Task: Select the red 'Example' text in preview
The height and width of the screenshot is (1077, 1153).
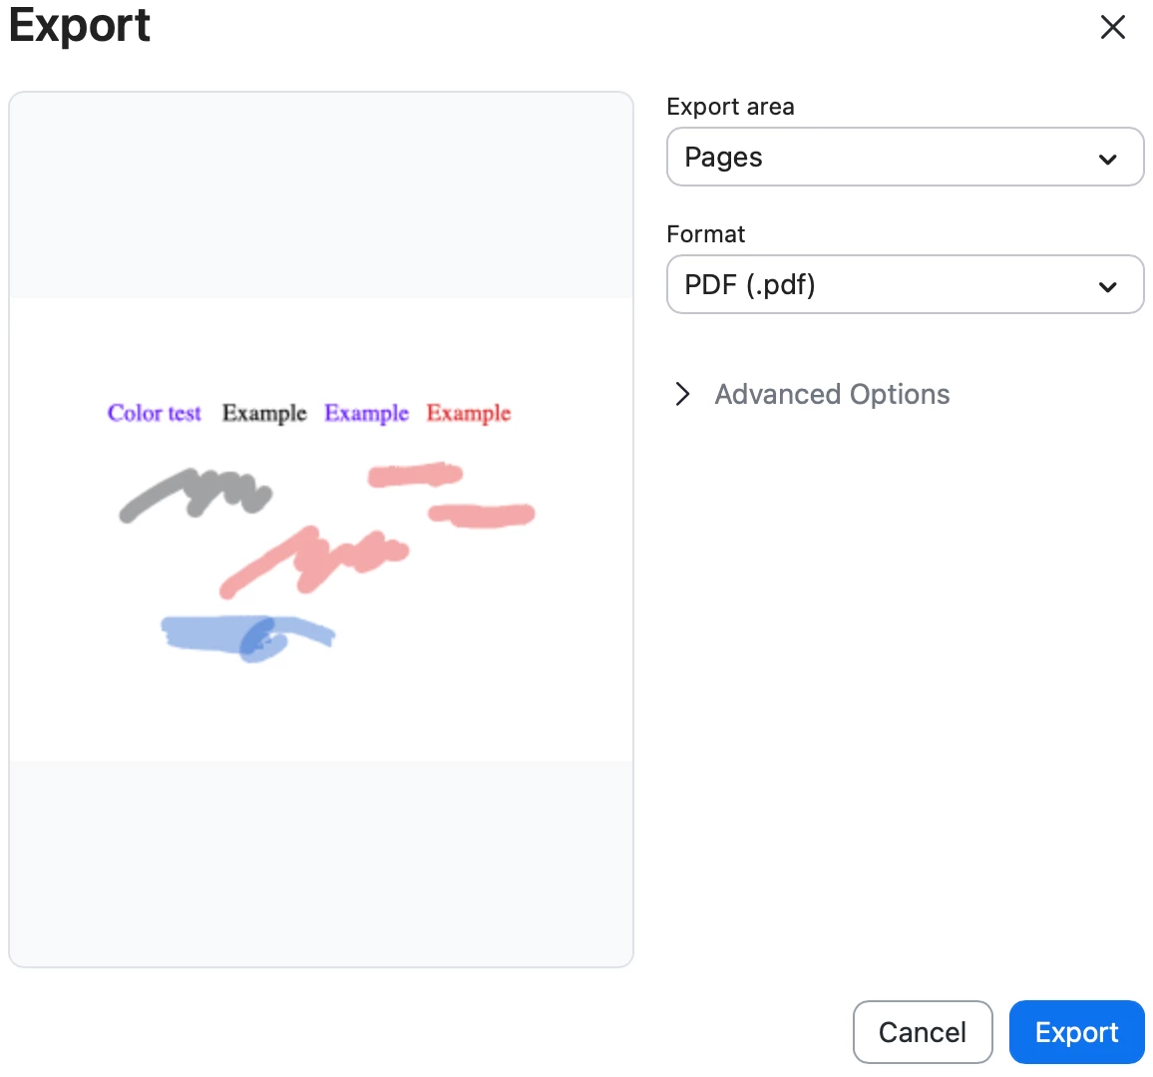Action: [469, 413]
